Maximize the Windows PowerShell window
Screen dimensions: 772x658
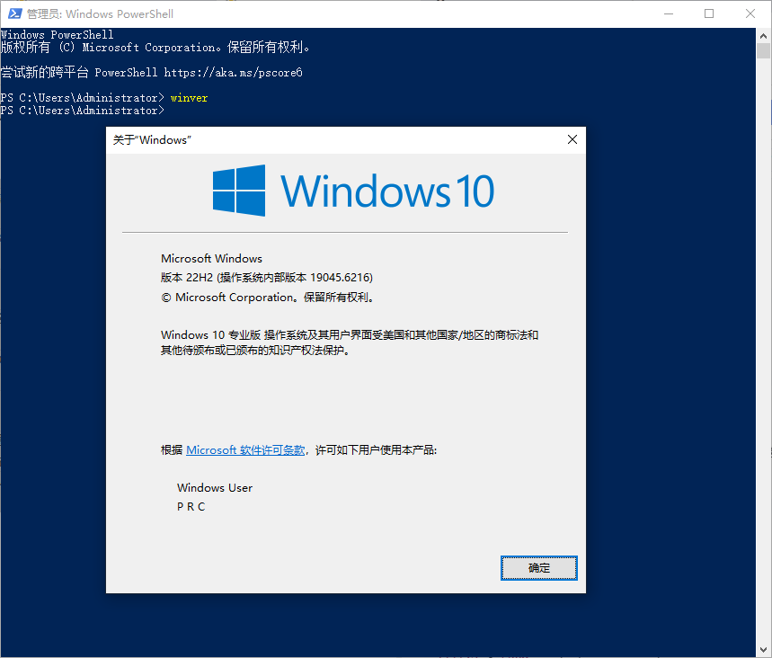click(x=709, y=13)
